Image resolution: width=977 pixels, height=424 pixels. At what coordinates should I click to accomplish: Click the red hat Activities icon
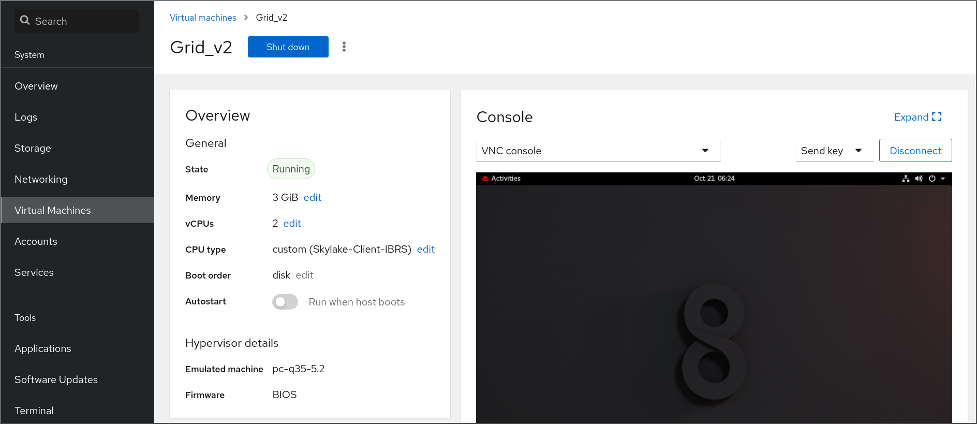click(x=485, y=179)
